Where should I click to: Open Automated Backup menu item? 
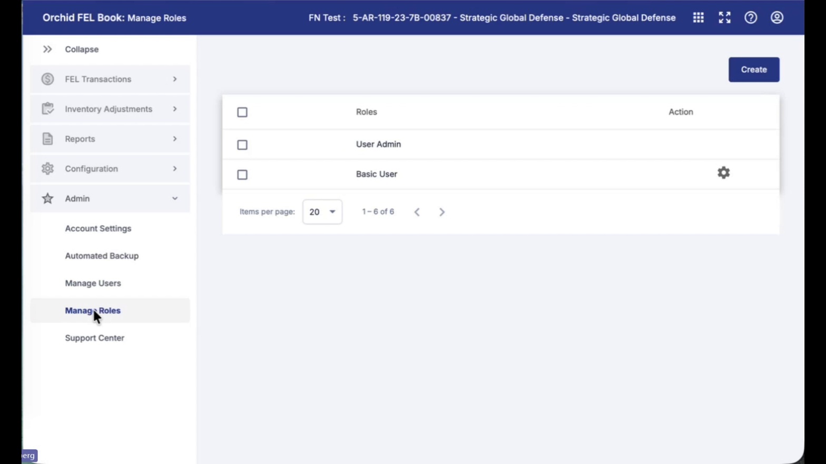102,256
